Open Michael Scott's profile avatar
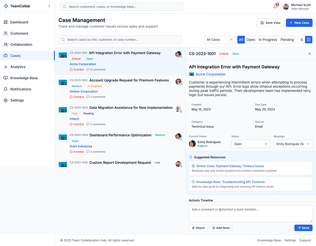The image size is (316, 246). pyautogui.click(x=286, y=7)
